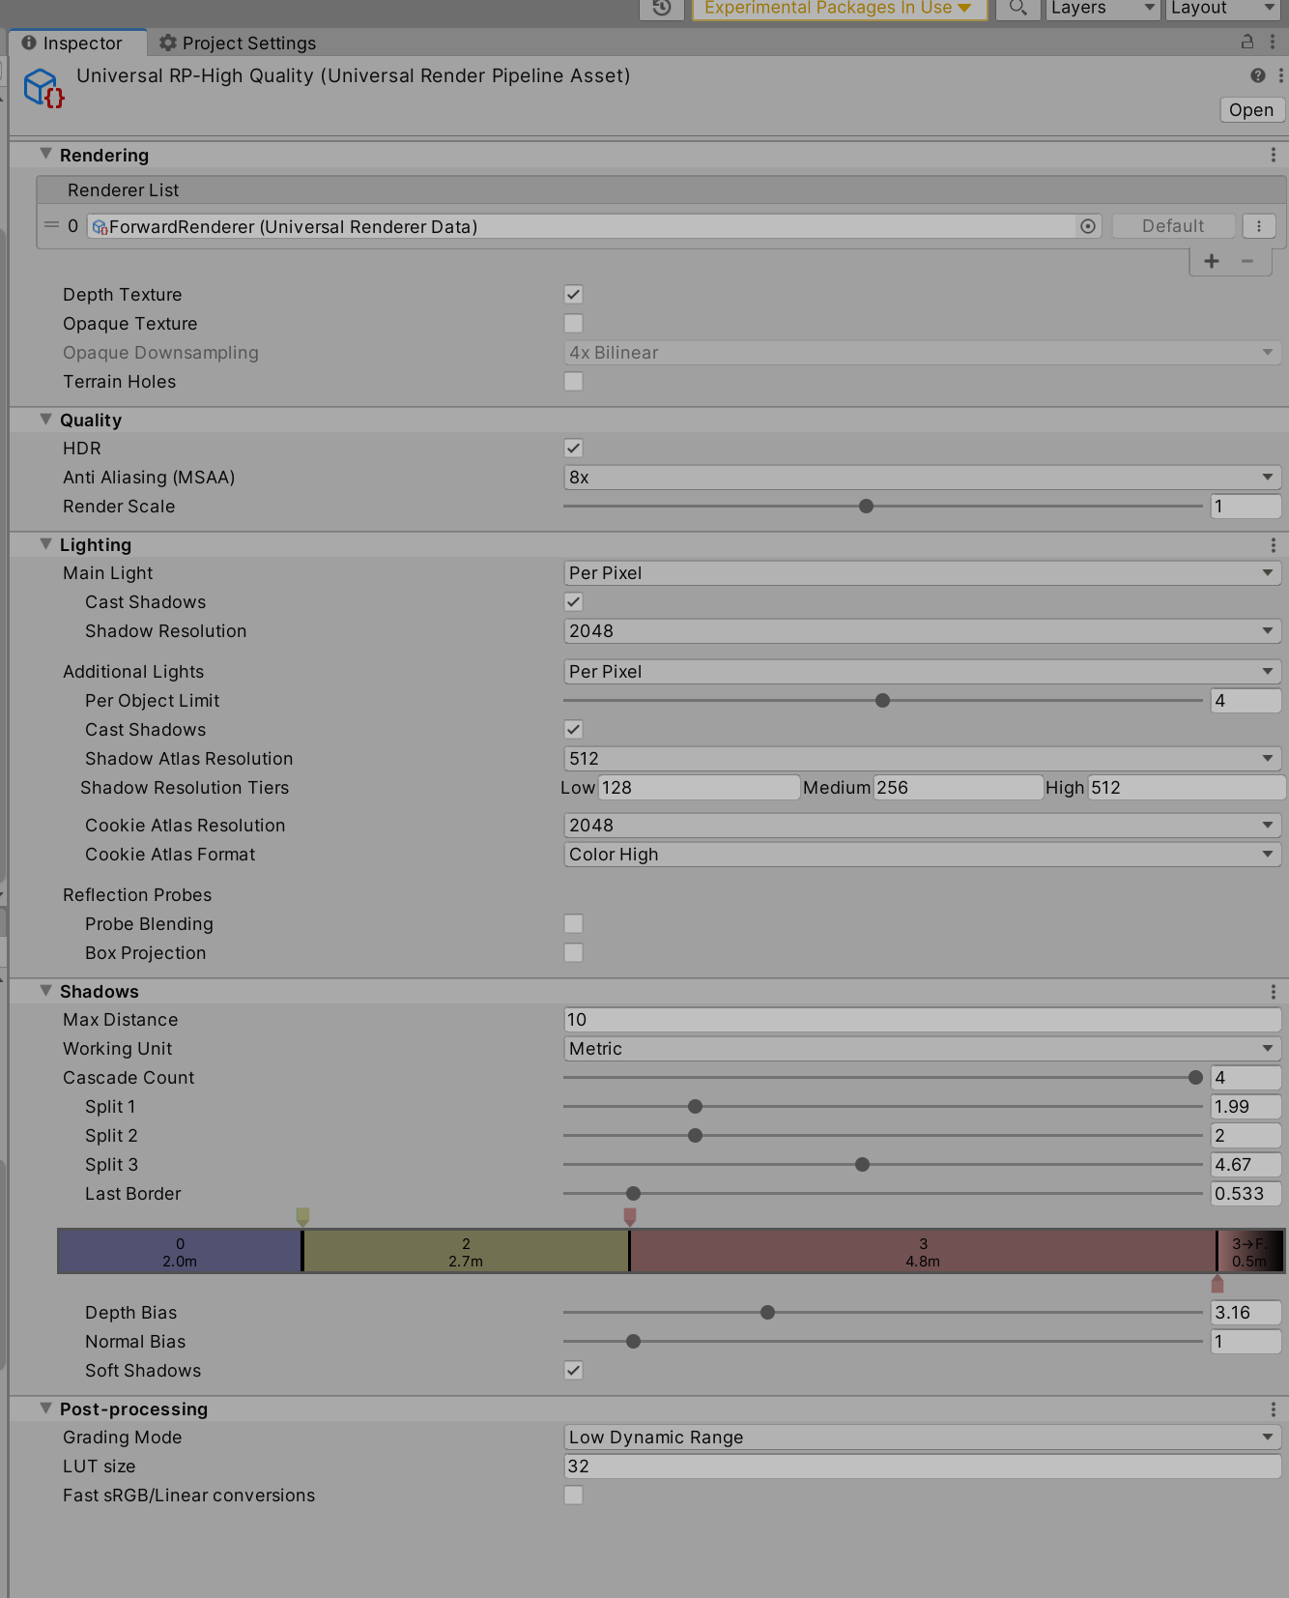This screenshot has width=1289, height=1598.
Task: Switch to the Inspector tab
Action: point(77,43)
